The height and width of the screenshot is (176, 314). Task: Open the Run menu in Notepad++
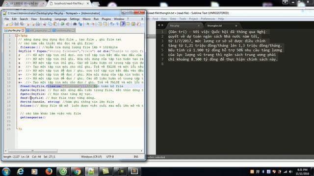[x=96, y=19]
